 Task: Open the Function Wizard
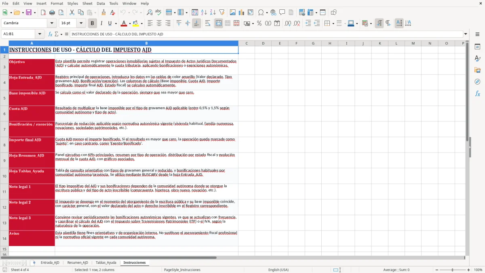coord(50,34)
